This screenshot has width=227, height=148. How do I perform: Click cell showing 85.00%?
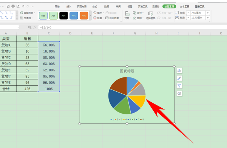coord(49,76)
